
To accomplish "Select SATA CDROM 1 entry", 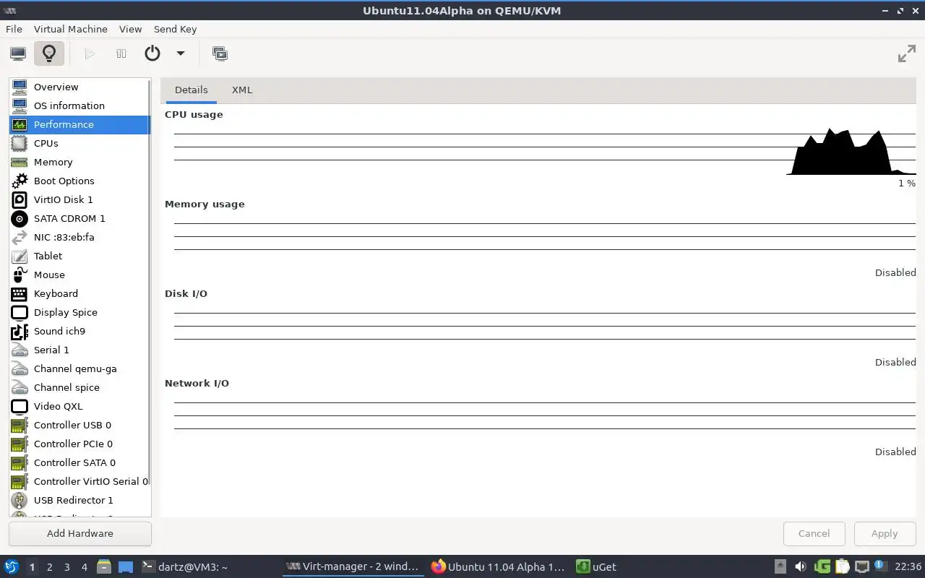I will click(x=79, y=218).
